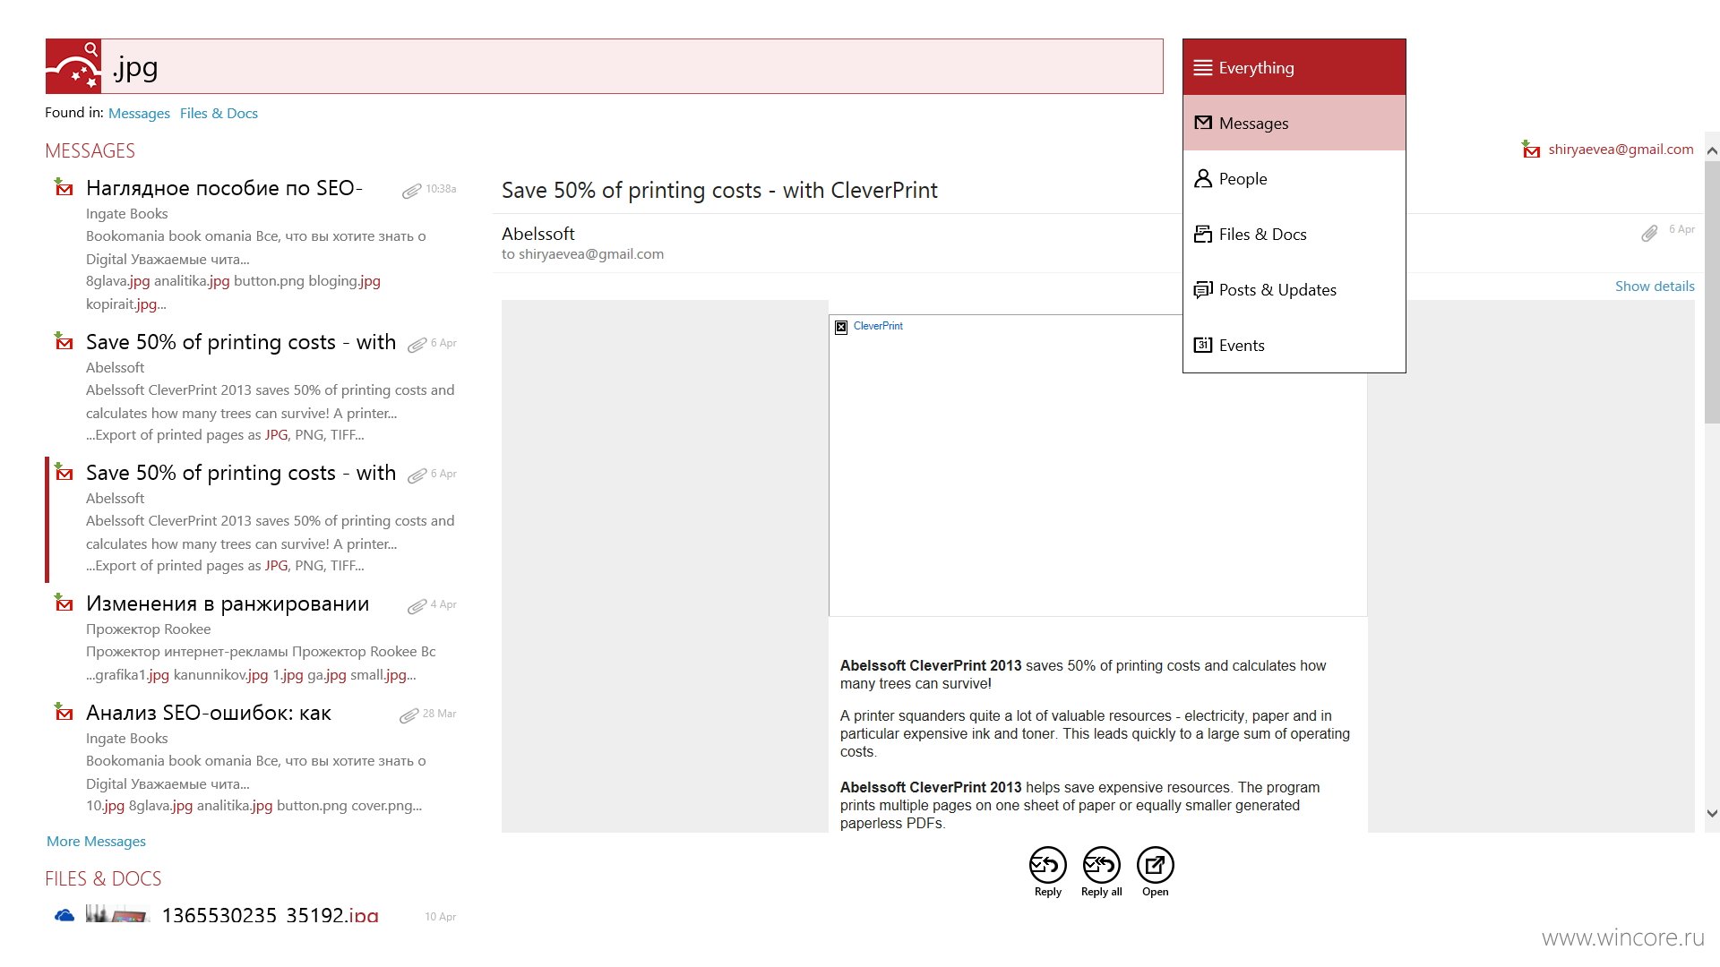Click the Messages link after Found in
The width and height of the screenshot is (1720, 967).
[139, 113]
